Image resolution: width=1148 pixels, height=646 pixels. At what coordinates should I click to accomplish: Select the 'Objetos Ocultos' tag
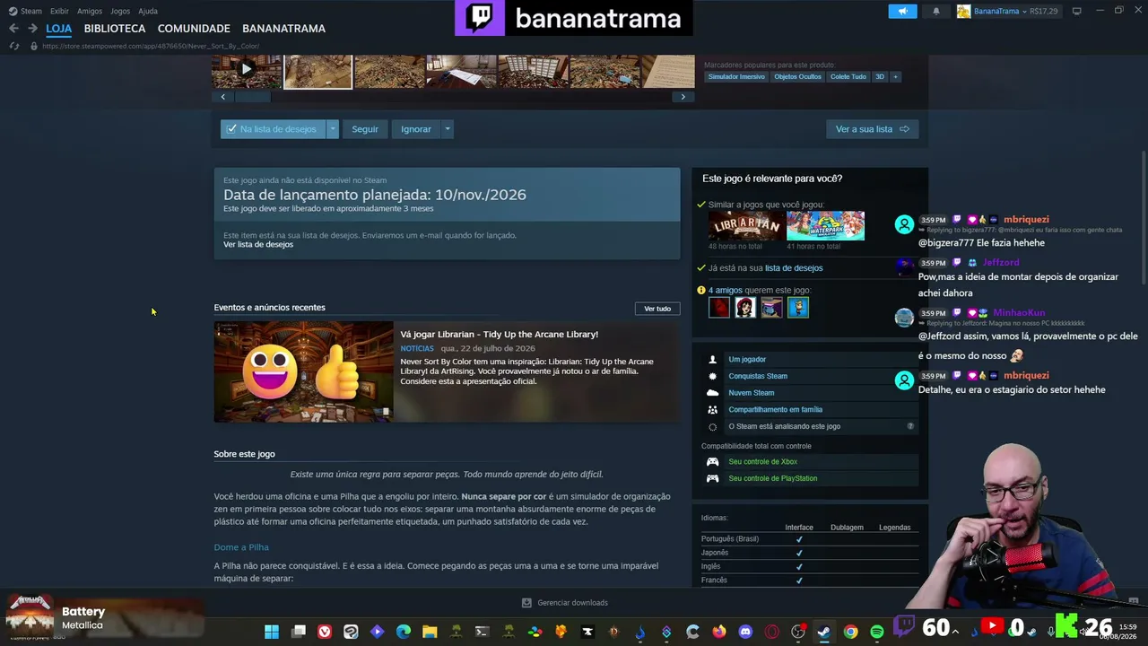pyautogui.click(x=797, y=77)
